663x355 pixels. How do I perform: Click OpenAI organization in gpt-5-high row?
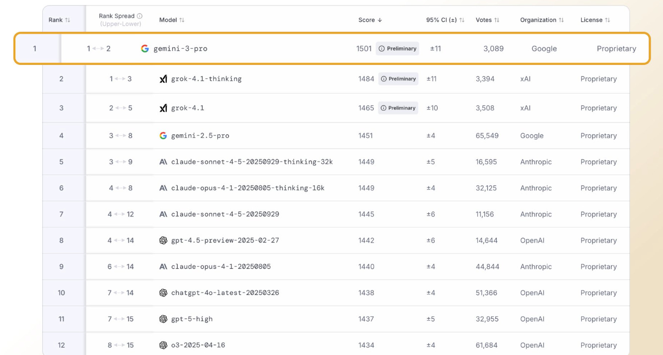tap(532, 319)
